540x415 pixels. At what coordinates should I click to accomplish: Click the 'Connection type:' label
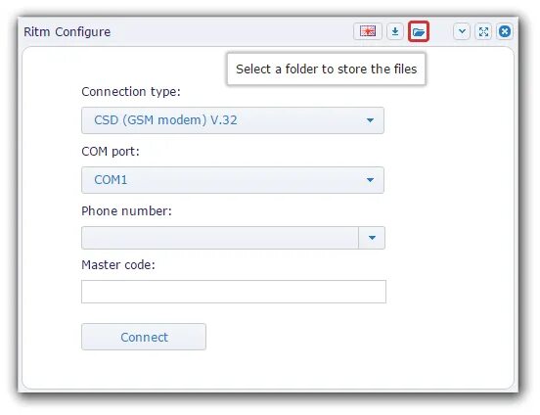click(x=131, y=92)
